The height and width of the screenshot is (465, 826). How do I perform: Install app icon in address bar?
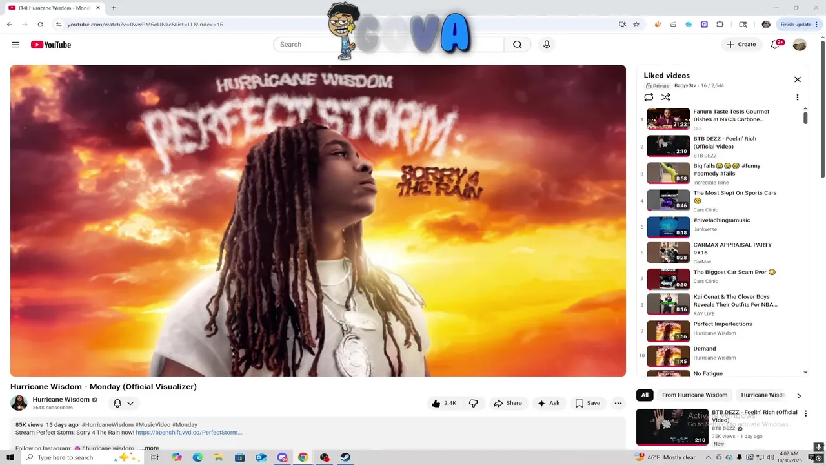click(622, 25)
